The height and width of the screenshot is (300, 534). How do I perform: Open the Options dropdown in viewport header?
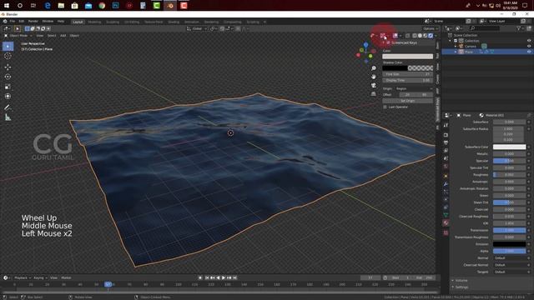tap(430, 28)
